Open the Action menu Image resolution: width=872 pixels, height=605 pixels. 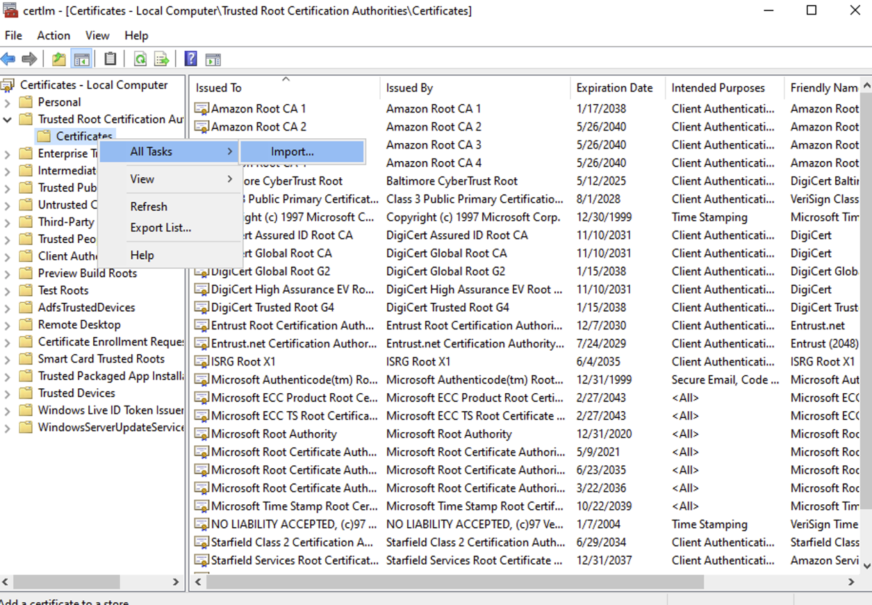coord(54,35)
